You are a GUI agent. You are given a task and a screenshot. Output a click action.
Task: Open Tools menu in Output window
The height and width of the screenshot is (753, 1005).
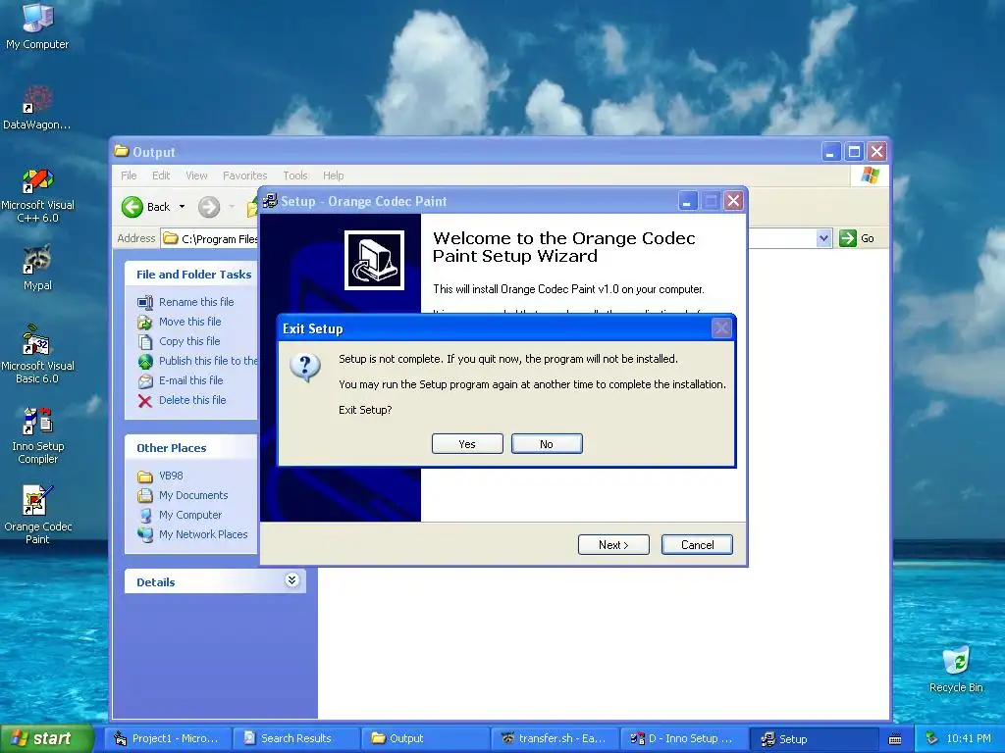coord(295,176)
